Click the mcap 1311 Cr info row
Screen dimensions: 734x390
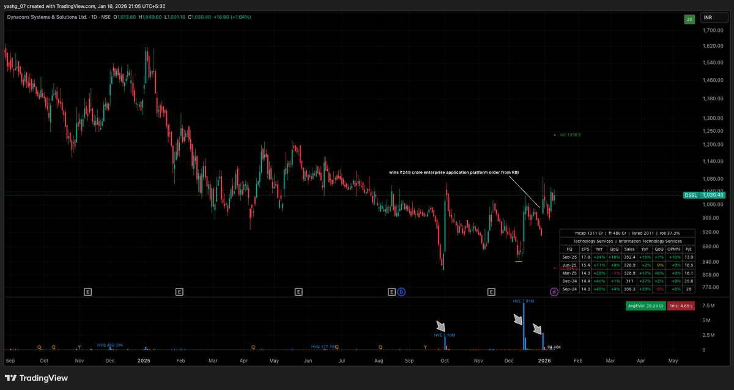(x=628, y=233)
